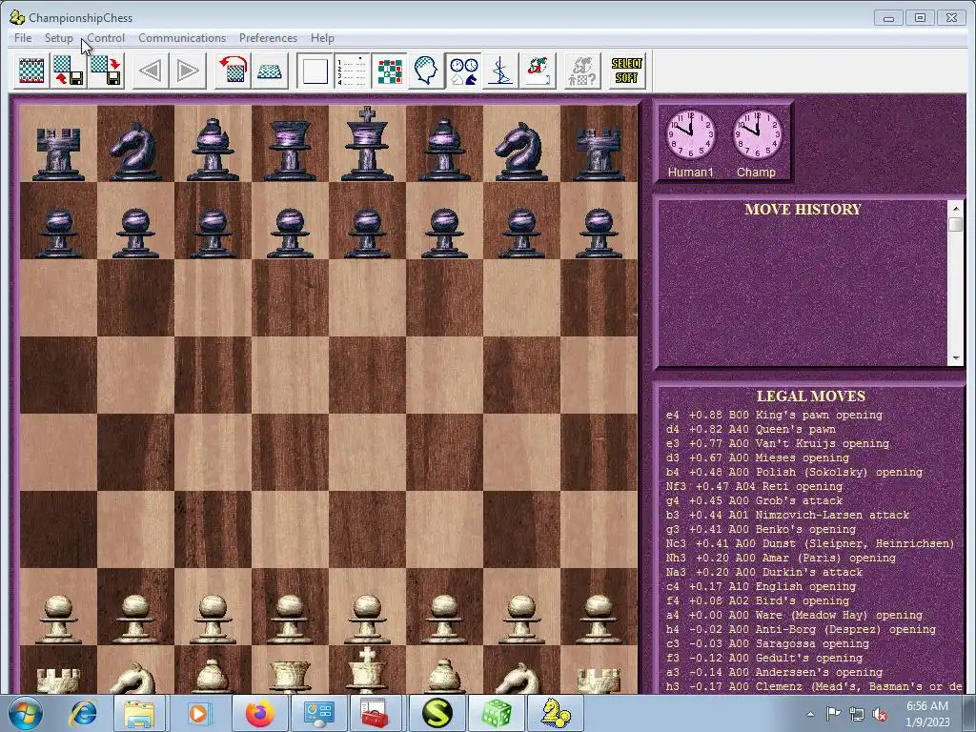Select the black rook on h8
This screenshot has width=976, height=732.
click(x=599, y=153)
